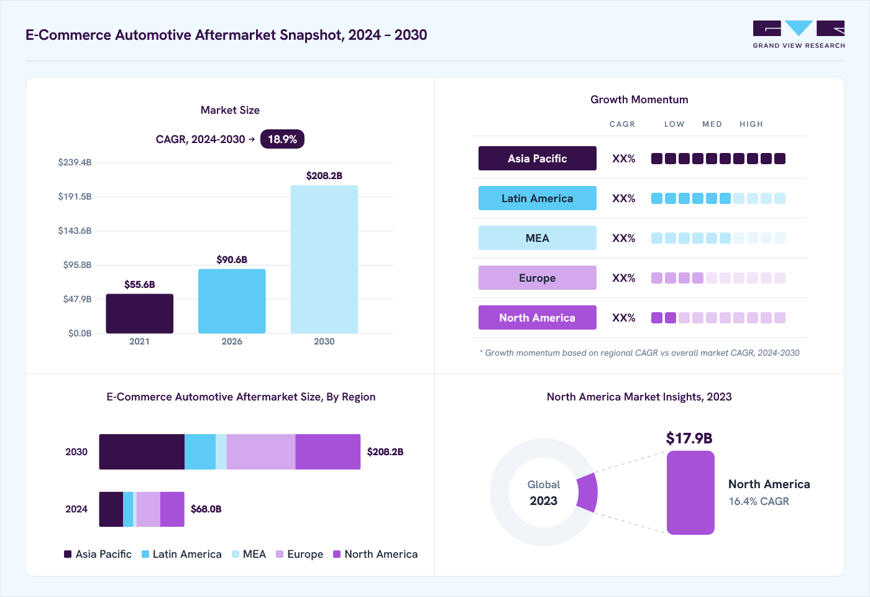Viewport: 870px width, 597px height.
Task: Click the Europe segment of 2030 stacked bar
Action: [261, 451]
